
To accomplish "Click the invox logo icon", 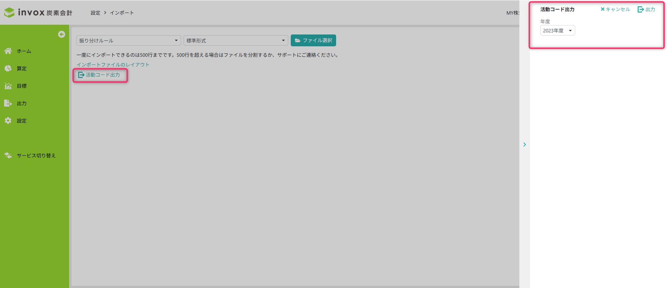I will click(x=9, y=13).
